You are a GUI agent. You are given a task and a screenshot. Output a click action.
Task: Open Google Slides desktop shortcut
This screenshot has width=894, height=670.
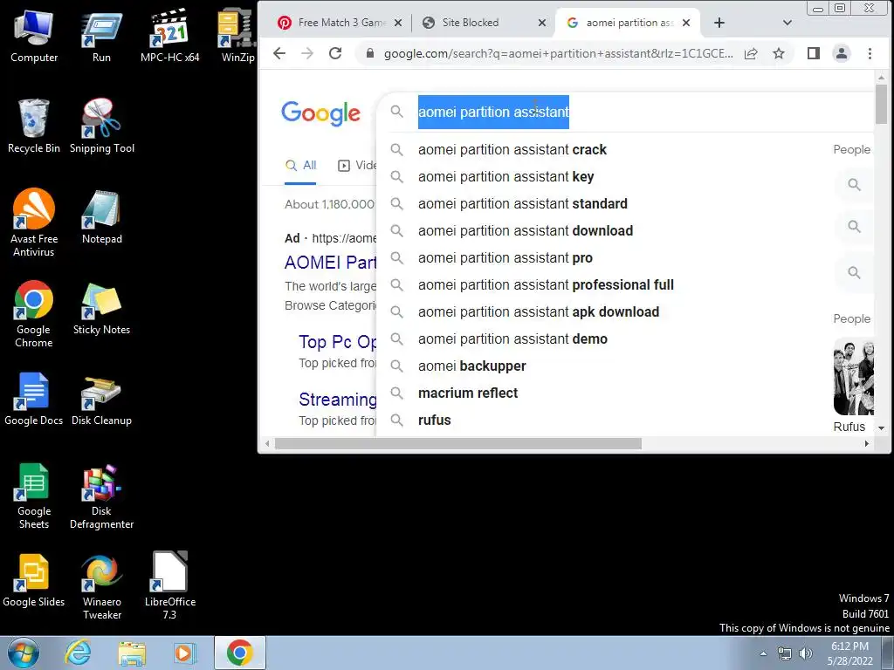pyautogui.click(x=34, y=580)
